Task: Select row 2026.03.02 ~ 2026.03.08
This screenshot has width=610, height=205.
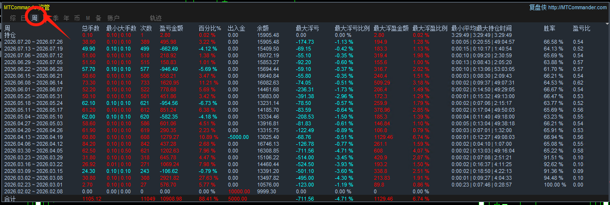Action: [x=34, y=178]
